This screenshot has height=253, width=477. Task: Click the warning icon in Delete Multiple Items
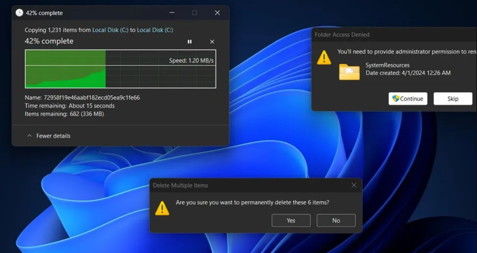(x=162, y=208)
